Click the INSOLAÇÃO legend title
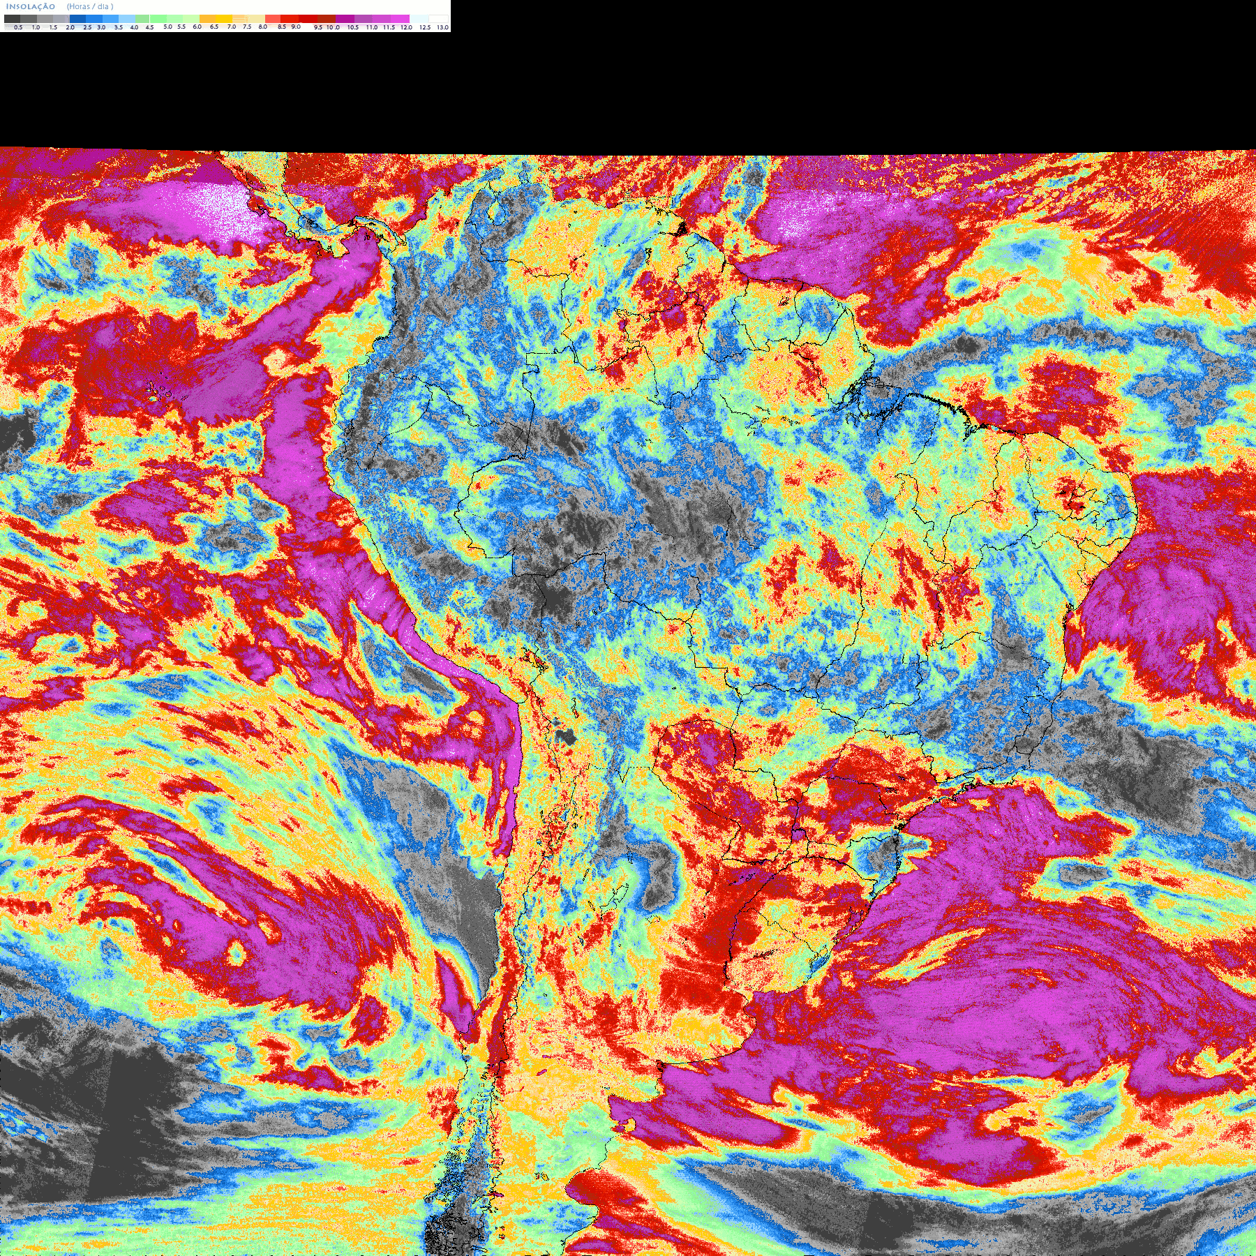The image size is (1256, 1256). click(31, 6)
